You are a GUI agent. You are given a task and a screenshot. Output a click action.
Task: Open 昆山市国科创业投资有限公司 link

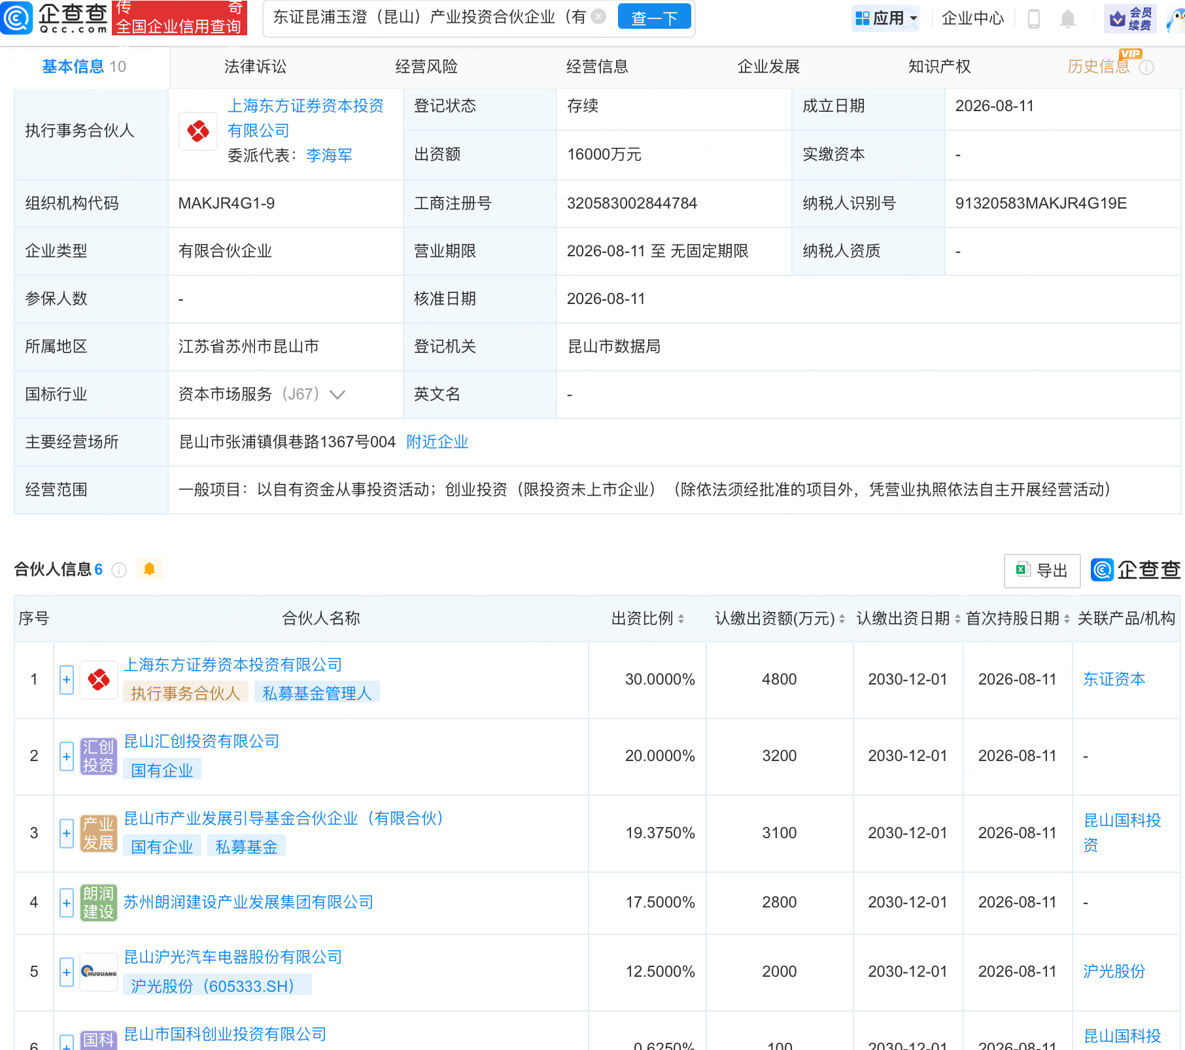pos(225,1034)
